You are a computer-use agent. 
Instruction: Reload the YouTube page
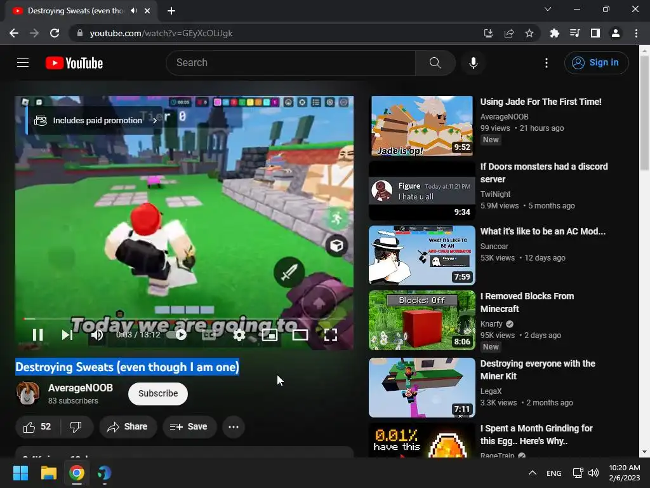coord(55,33)
